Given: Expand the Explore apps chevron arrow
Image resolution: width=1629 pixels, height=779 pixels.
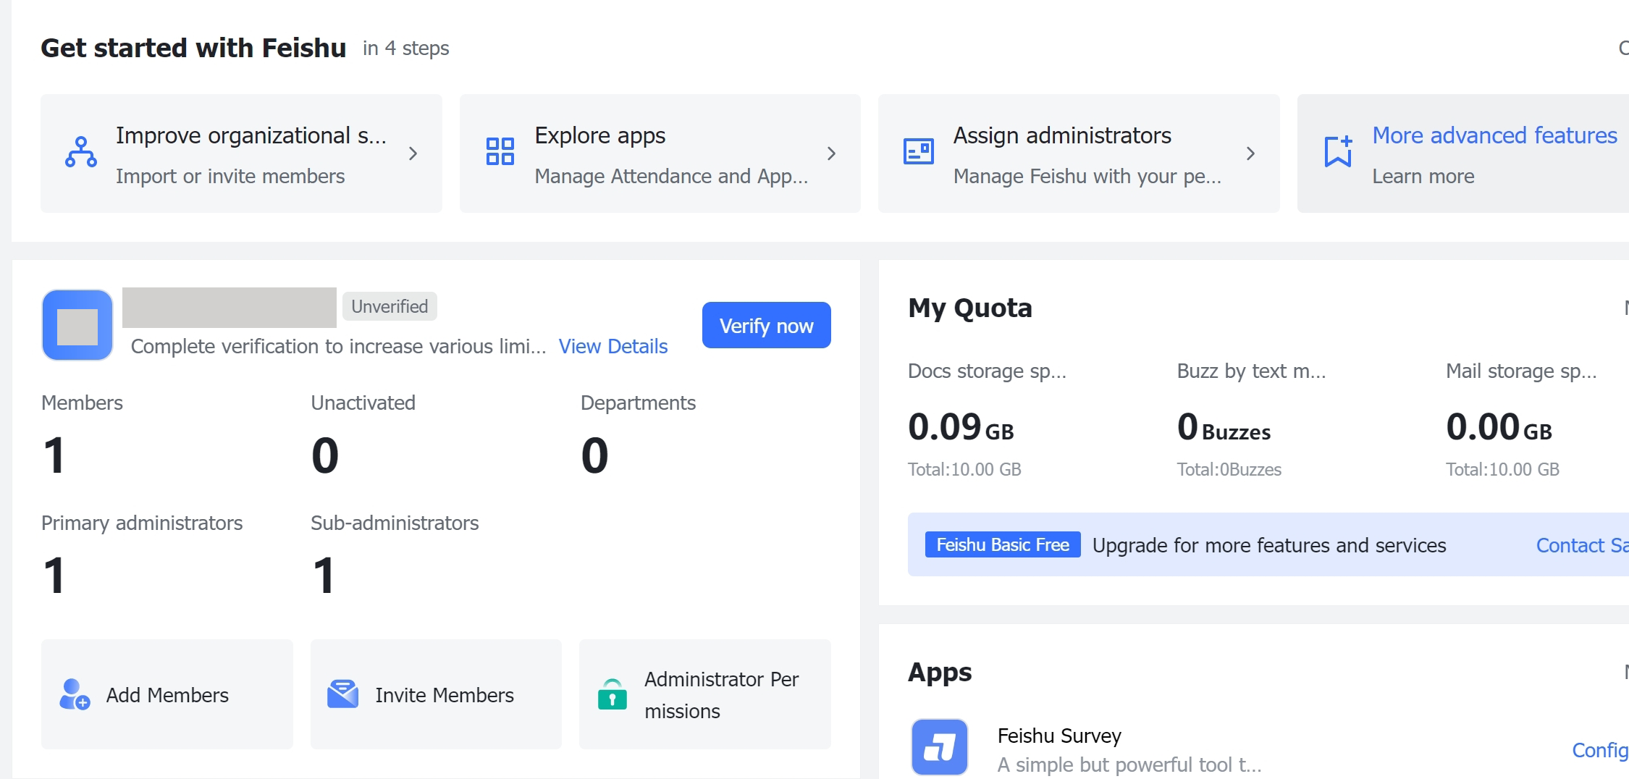Looking at the screenshot, I should point(831,153).
